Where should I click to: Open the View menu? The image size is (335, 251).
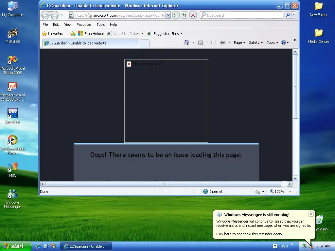tap(68, 25)
